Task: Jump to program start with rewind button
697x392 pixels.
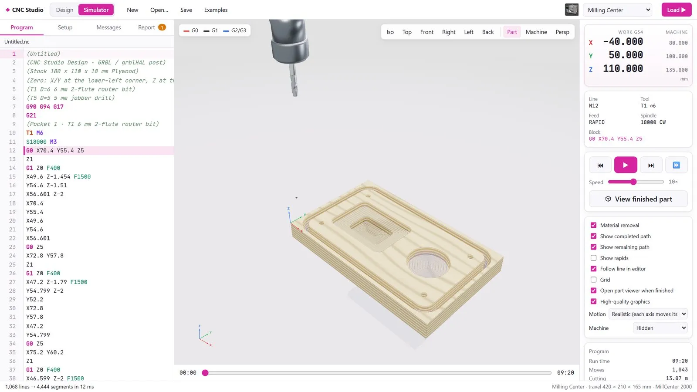Action: (600, 165)
